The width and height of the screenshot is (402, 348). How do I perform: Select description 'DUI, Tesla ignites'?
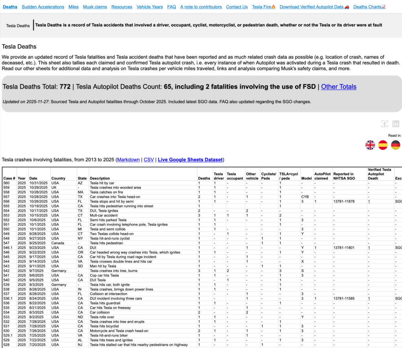pyautogui.click(x=104, y=211)
